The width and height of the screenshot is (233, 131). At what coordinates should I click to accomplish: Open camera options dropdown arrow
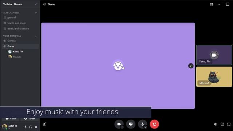122,127
